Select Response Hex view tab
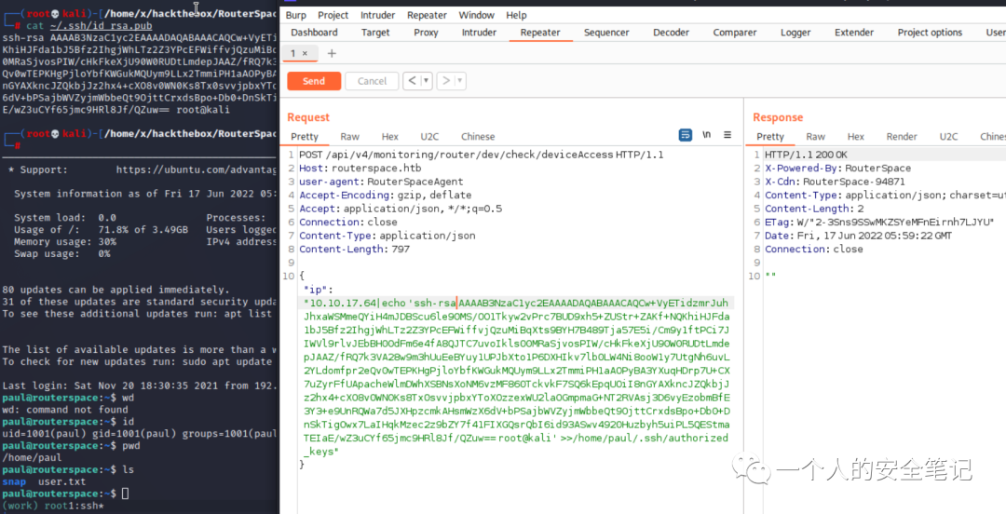The height and width of the screenshot is (514, 1006). [856, 136]
